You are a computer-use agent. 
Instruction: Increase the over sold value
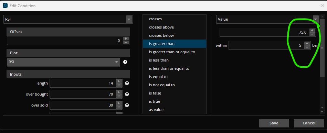pos(119,103)
